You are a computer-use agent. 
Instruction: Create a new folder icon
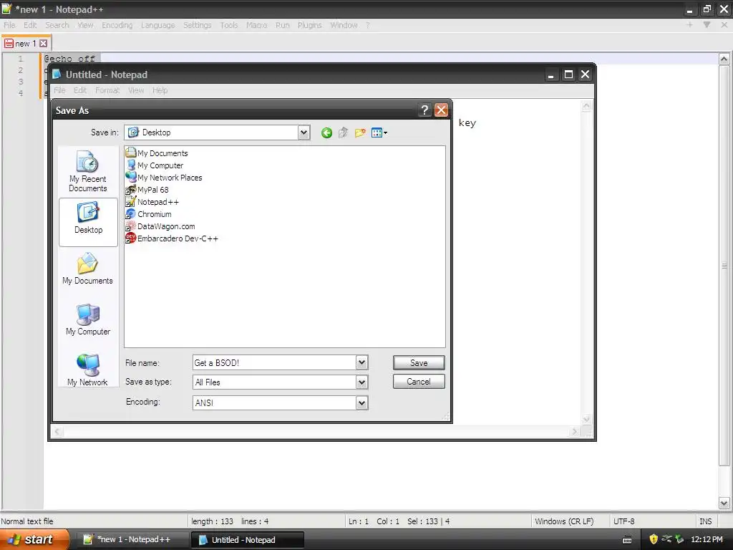click(x=360, y=132)
